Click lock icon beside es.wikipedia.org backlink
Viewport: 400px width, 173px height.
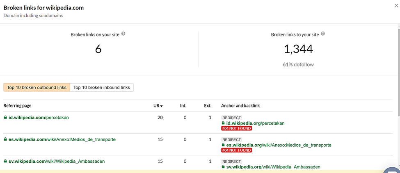[223, 145]
